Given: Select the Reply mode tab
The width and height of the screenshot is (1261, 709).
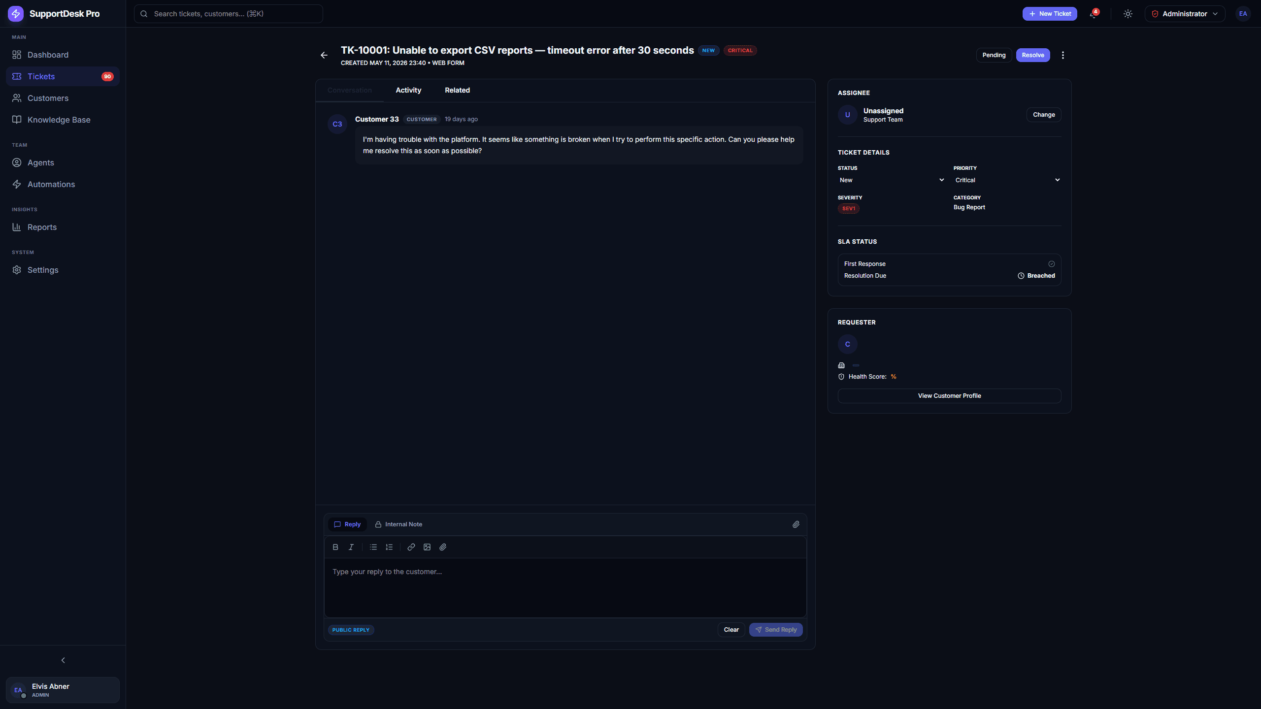Looking at the screenshot, I should click(347, 524).
